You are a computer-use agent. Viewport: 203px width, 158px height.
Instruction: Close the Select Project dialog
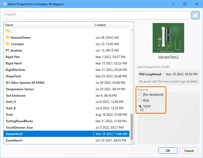(197, 4)
